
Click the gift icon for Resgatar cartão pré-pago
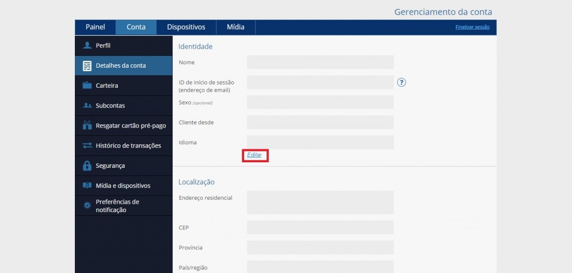tap(87, 125)
